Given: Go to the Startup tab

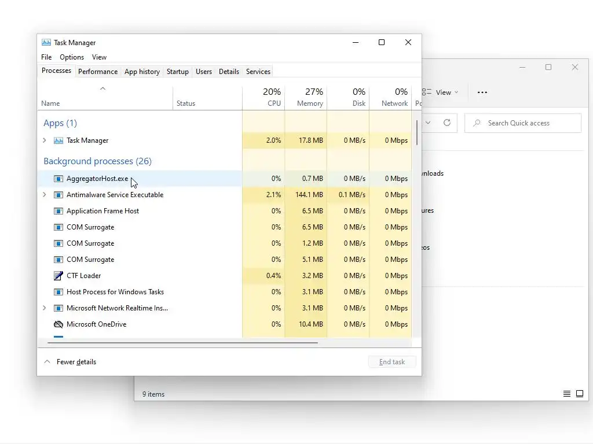Looking at the screenshot, I should pos(178,71).
